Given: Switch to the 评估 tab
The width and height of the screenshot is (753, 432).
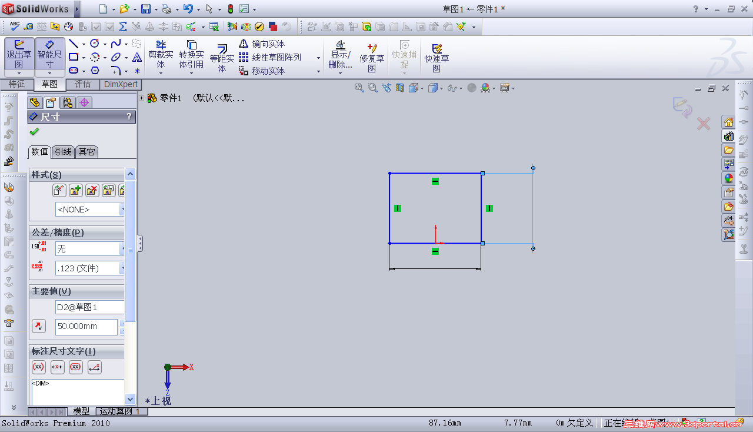Looking at the screenshot, I should (82, 84).
